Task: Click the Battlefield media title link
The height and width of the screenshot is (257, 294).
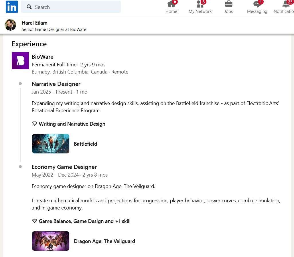Action: pyautogui.click(x=85, y=144)
